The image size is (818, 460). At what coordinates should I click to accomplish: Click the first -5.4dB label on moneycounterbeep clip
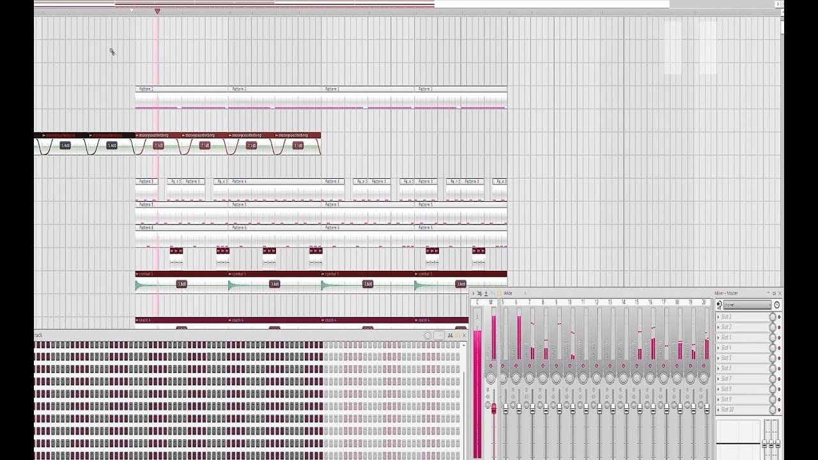click(x=65, y=146)
